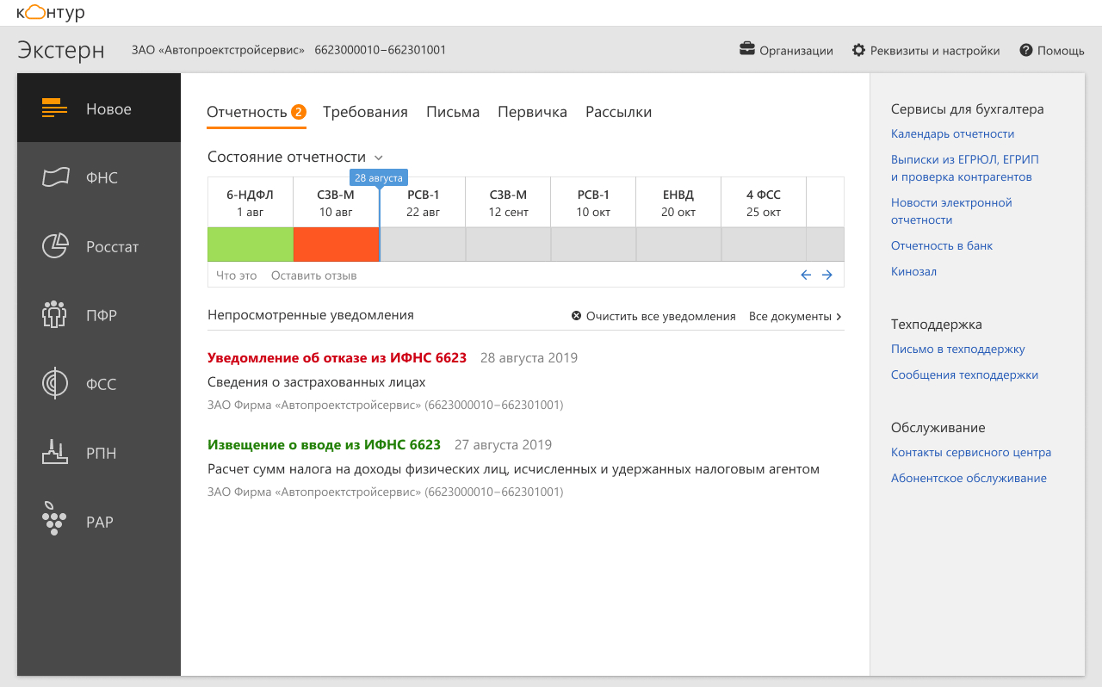The width and height of the screenshot is (1102, 687).
Task: Click the Kontur cloud logo
Action: click(51, 13)
